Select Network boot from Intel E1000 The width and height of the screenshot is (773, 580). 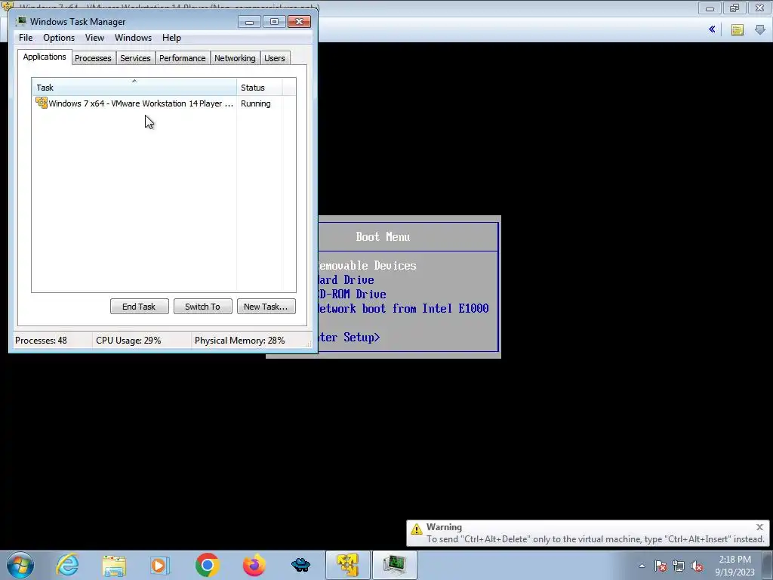tap(403, 309)
